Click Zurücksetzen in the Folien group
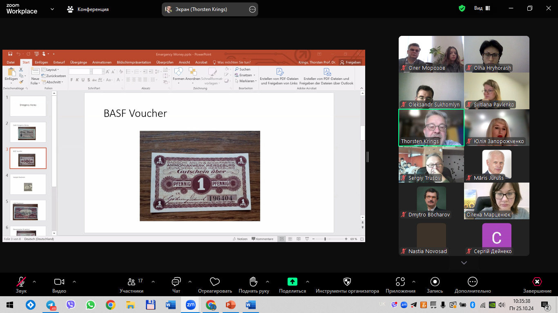The height and width of the screenshot is (313, 558). (54, 76)
